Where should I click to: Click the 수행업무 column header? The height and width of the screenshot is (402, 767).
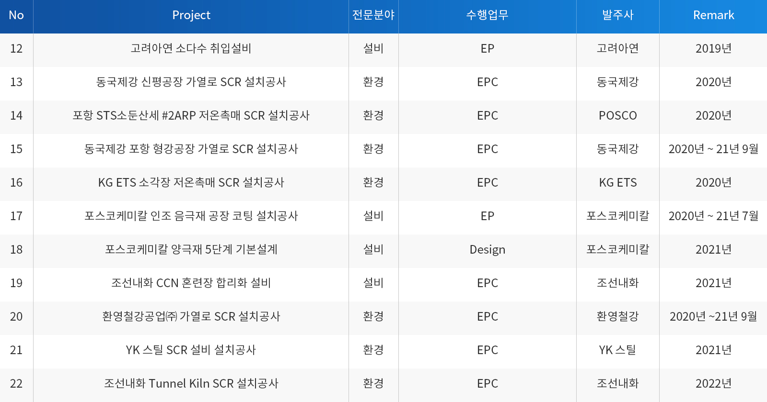tap(487, 15)
